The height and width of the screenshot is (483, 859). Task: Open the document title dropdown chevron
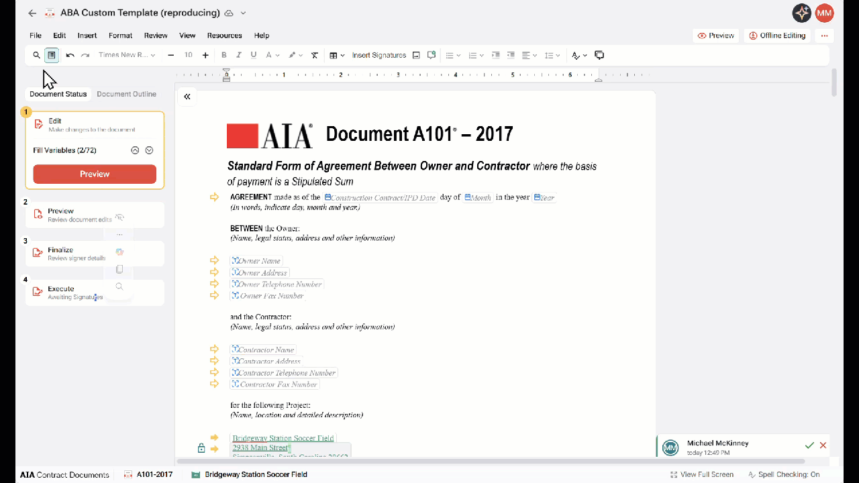pos(243,13)
